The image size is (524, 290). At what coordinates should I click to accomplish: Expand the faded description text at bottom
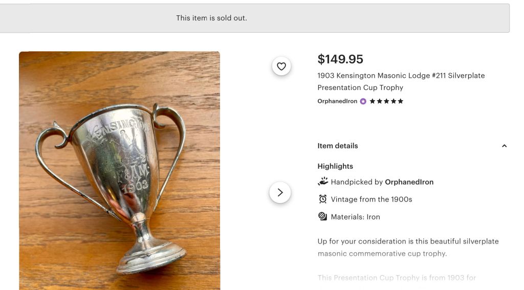[397, 278]
